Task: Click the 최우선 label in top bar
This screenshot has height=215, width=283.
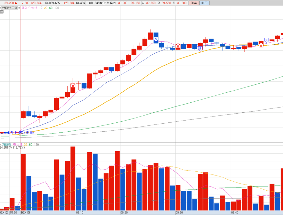Action: 111,3
